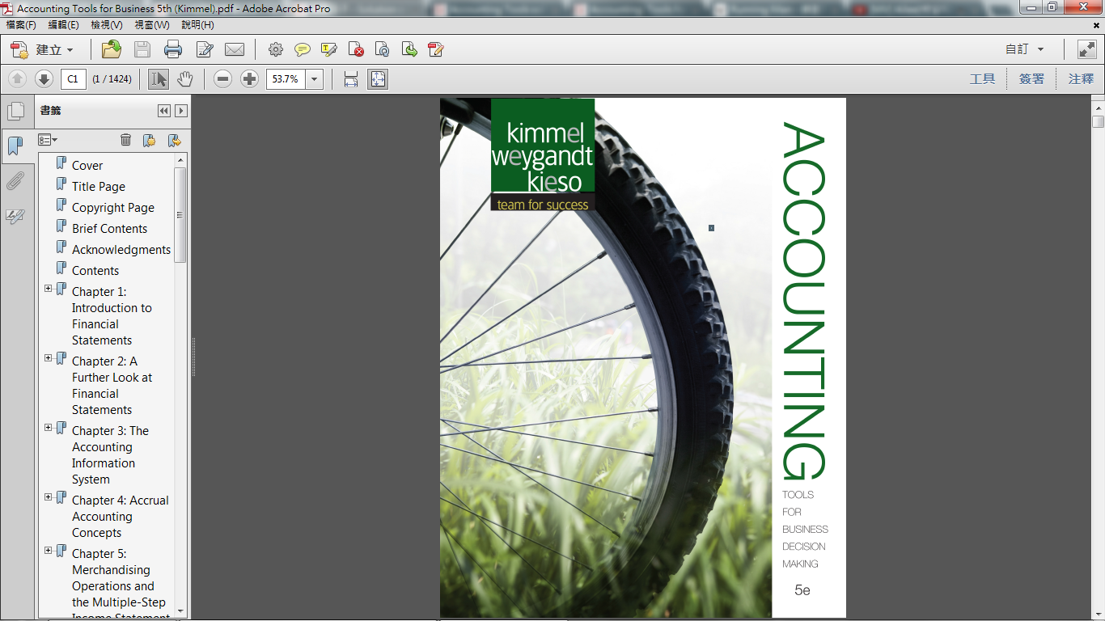Open the bookmark options dropdown menu
The image size is (1105, 621).
[48, 140]
